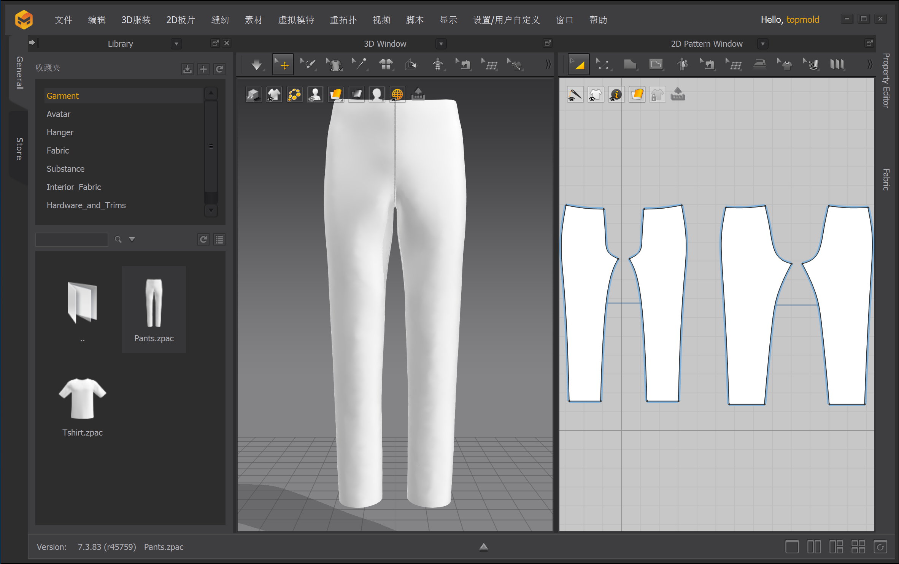Toggle Show Garment eye icon in 3D view
Viewport: 899px width, 564px height.
point(274,94)
